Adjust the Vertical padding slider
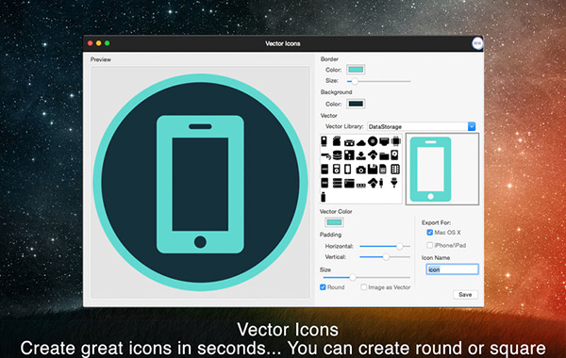 385,257
